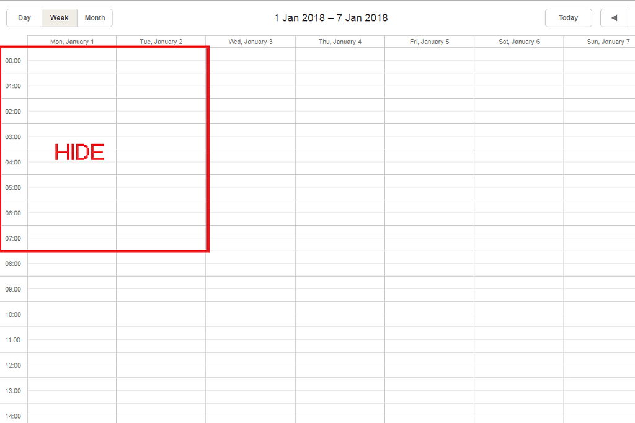Click the Thu, January 4 column header
Image resolution: width=635 pixels, height=423 pixels.
pyautogui.click(x=340, y=42)
